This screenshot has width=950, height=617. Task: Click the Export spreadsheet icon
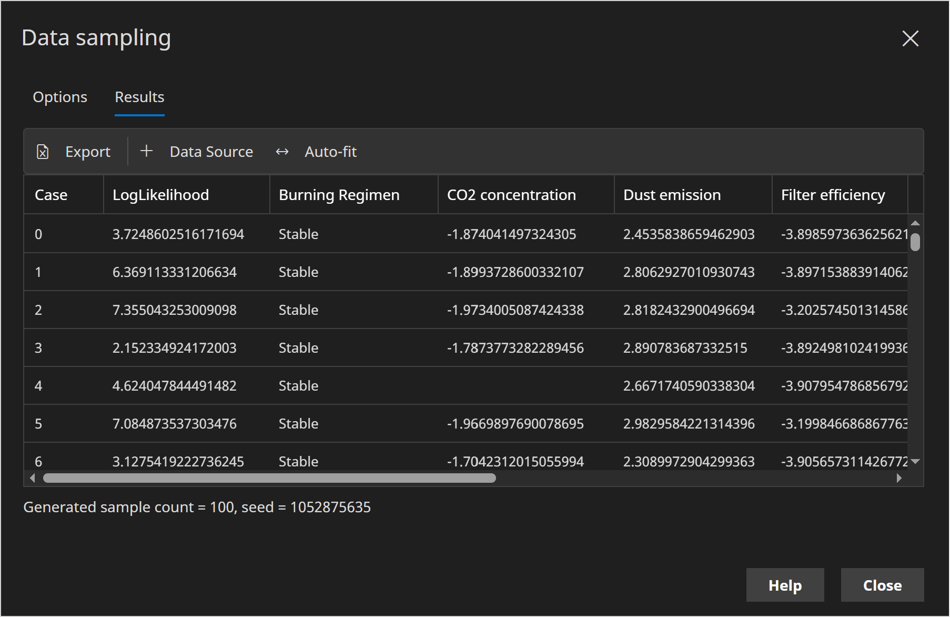[x=43, y=152]
